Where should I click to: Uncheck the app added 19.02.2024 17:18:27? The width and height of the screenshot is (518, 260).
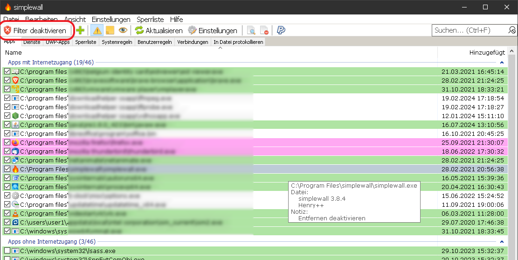coord(7,107)
